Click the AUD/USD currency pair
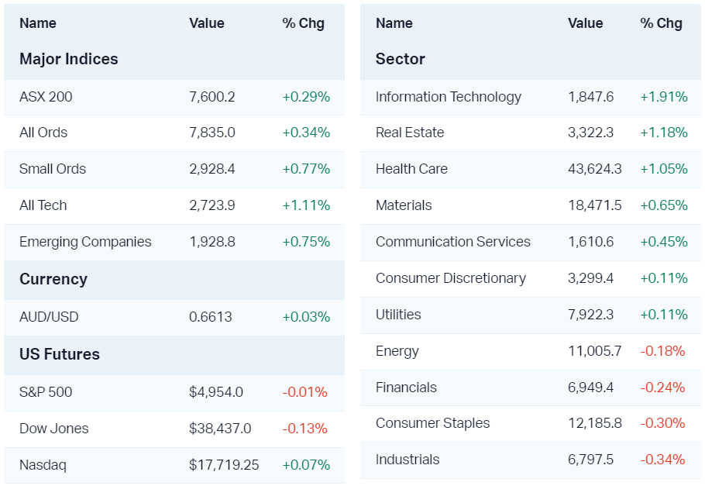Viewport: 705px width, 503px height. (49, 317)
